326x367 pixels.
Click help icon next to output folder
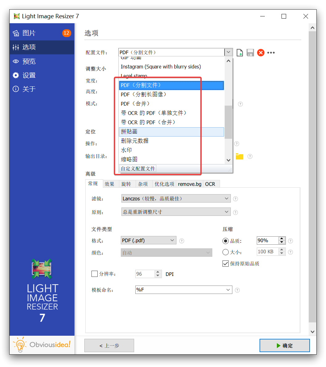[250, 156]
